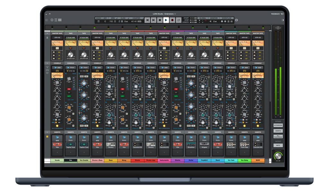Open API Vision console selector on Vox channel

[x=71, y=68]
